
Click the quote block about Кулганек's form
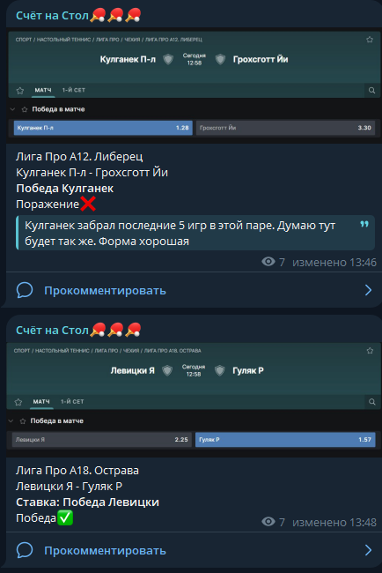pyautogui.click(x=195, y=233)
